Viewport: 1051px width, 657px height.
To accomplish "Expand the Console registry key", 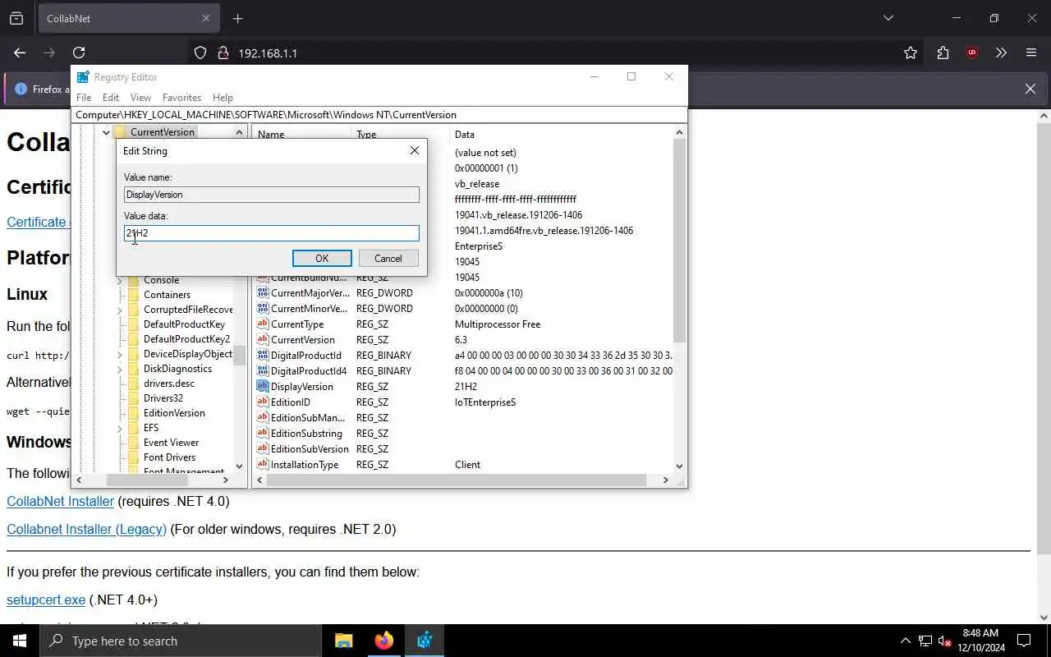I will (120, 280).
